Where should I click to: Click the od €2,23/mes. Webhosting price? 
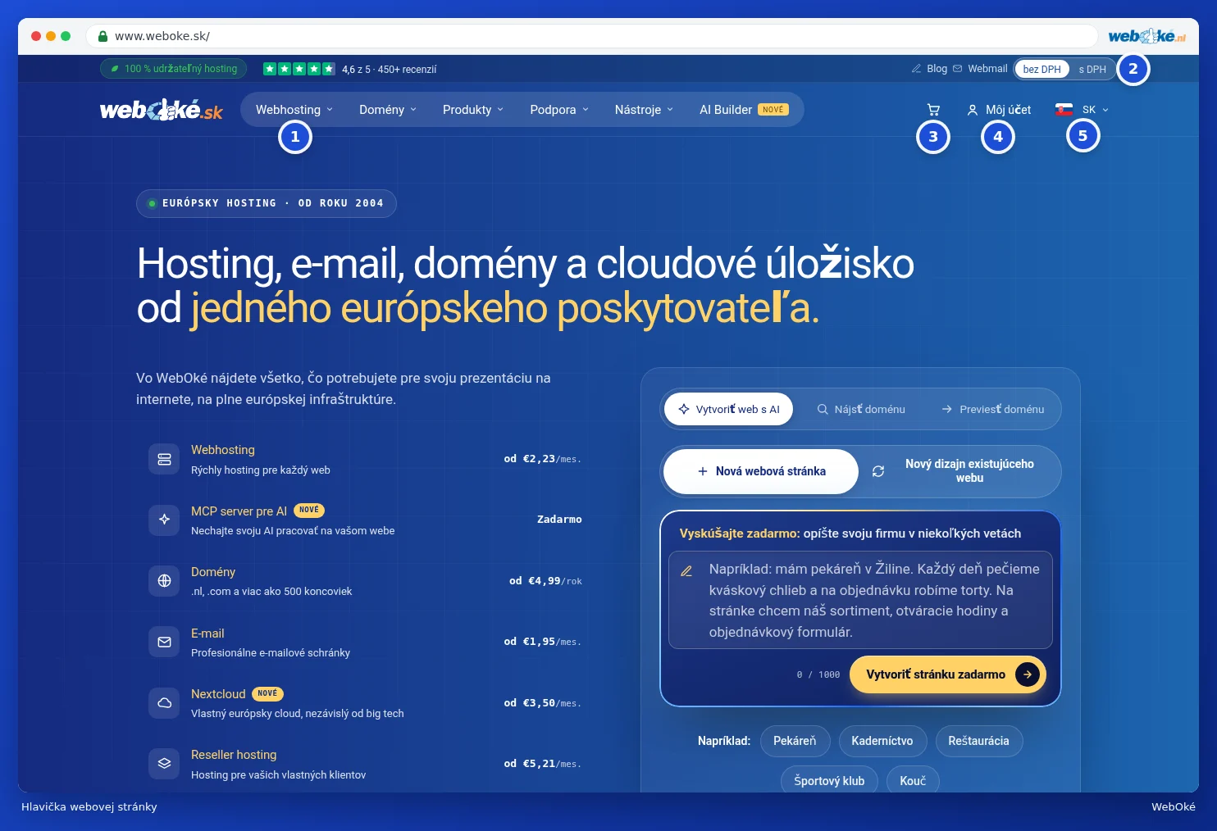pos(542,459)
